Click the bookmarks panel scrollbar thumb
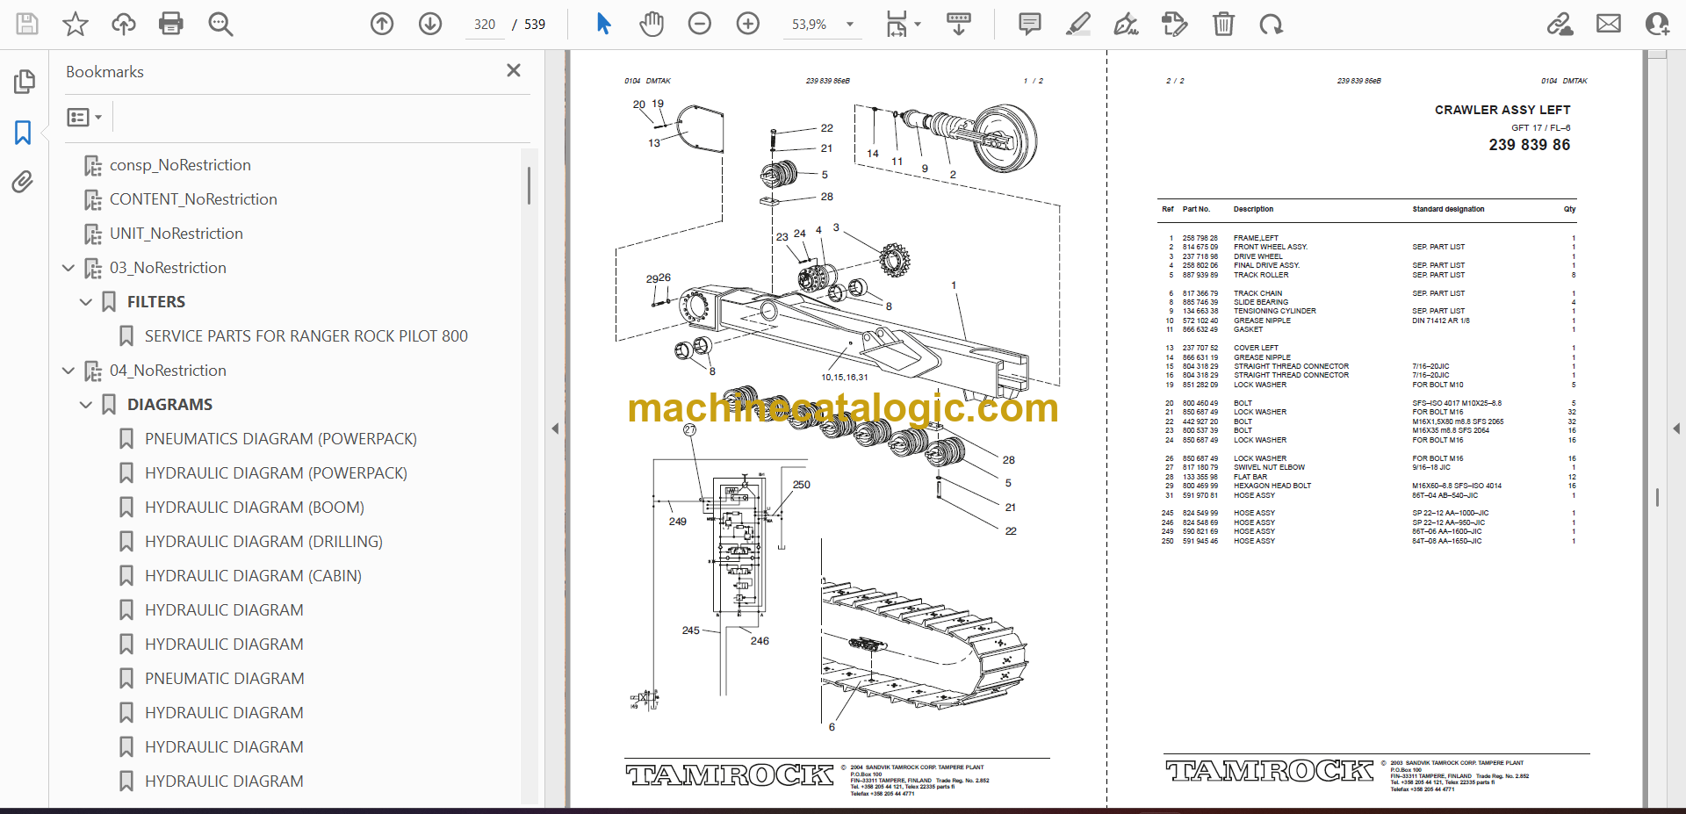Image resolution: width=1686 pixels, height=814 pixels. 529,186
